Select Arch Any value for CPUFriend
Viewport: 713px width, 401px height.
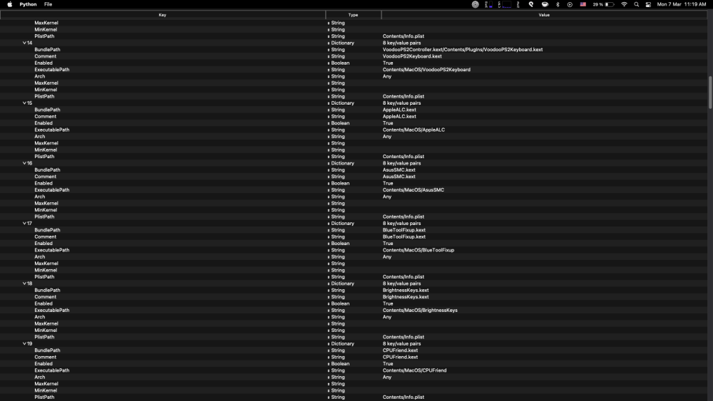tap(387, 377)
